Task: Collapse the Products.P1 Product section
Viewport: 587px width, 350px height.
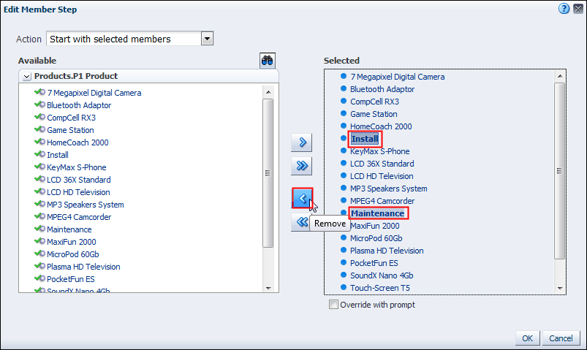Action: tap(27, 76)
